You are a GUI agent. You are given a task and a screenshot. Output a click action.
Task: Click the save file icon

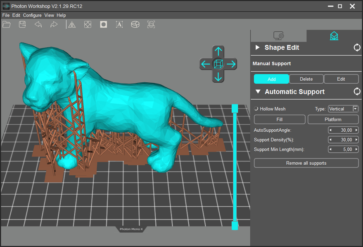pos(22,25)
